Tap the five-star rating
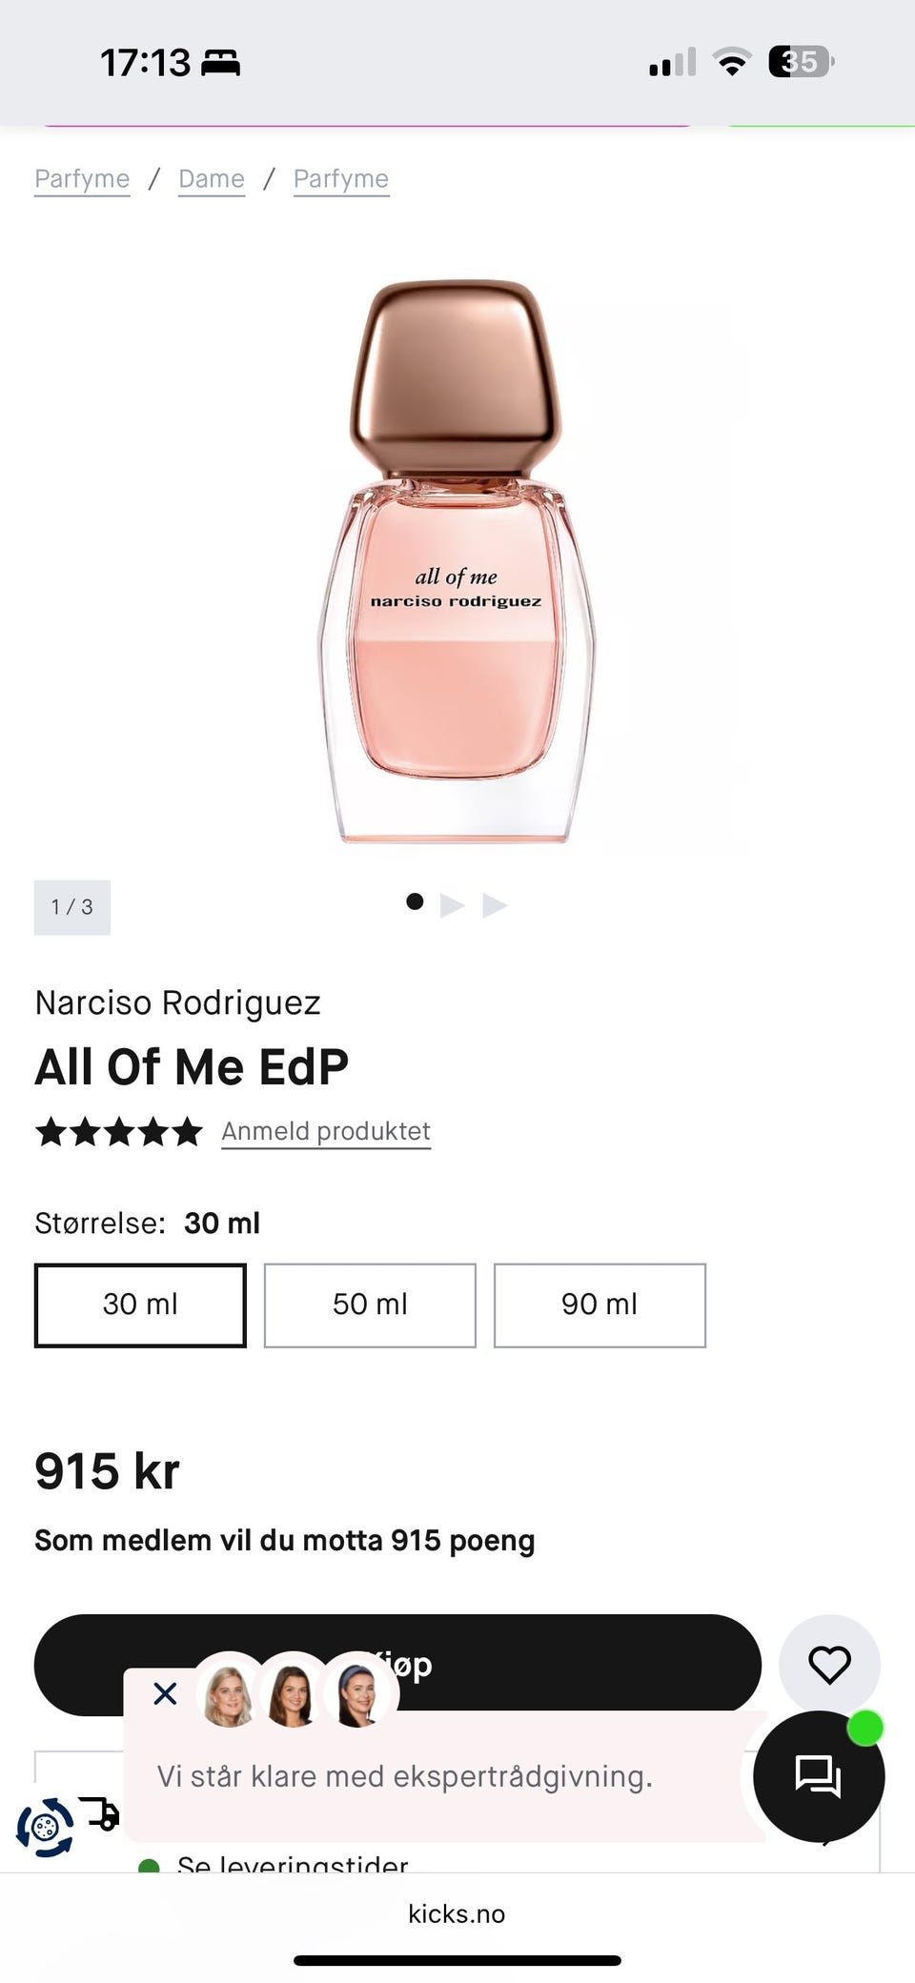The width and height of the screenshot is (915, 1983). point(119,1132)
